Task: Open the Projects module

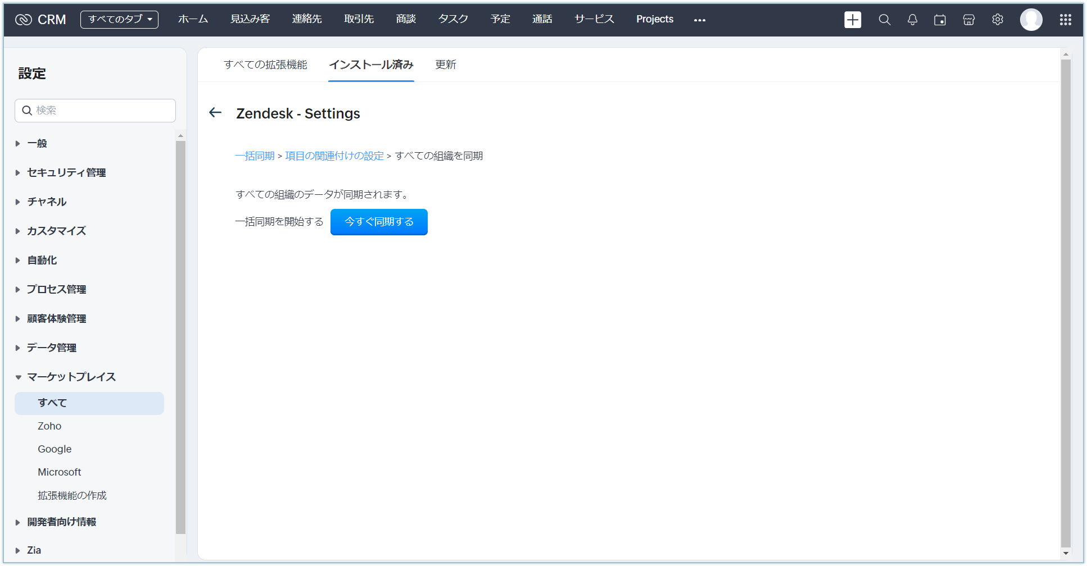Action: pyautogui.click(x=655, y=19)
